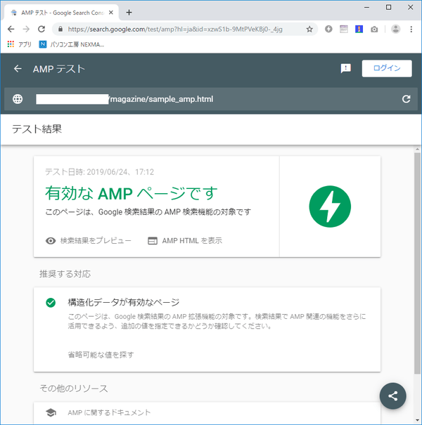422x425 pixels.
Task: Bookmark this page with the star icon
Action: pos(309,29)
